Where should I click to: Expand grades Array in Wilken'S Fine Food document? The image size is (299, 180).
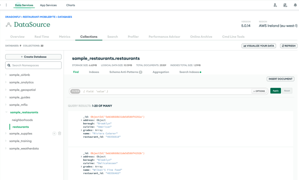pyautogui.click(x=81, y=167)
